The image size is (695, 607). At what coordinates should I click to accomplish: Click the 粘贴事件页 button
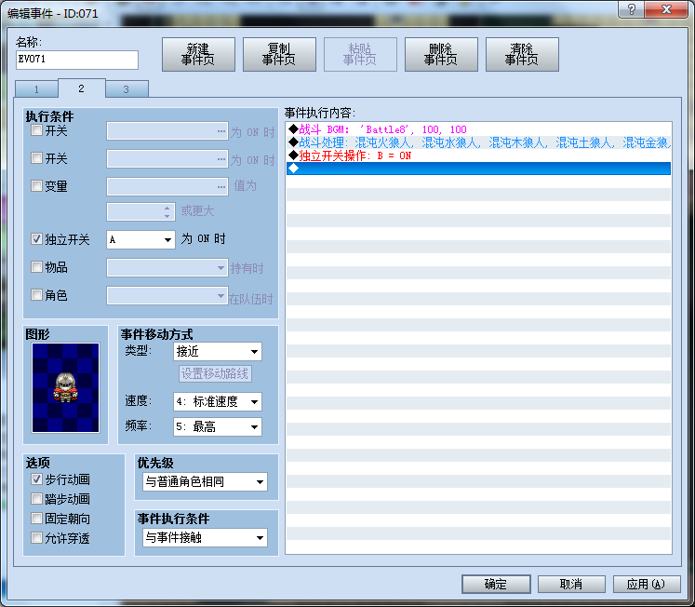(x=360, y=54)
